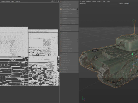Image resolution: width=138 pixels, height=103 pixels.
Task: Open options gear beside UV Rectangularize
Action: (78, 42)
